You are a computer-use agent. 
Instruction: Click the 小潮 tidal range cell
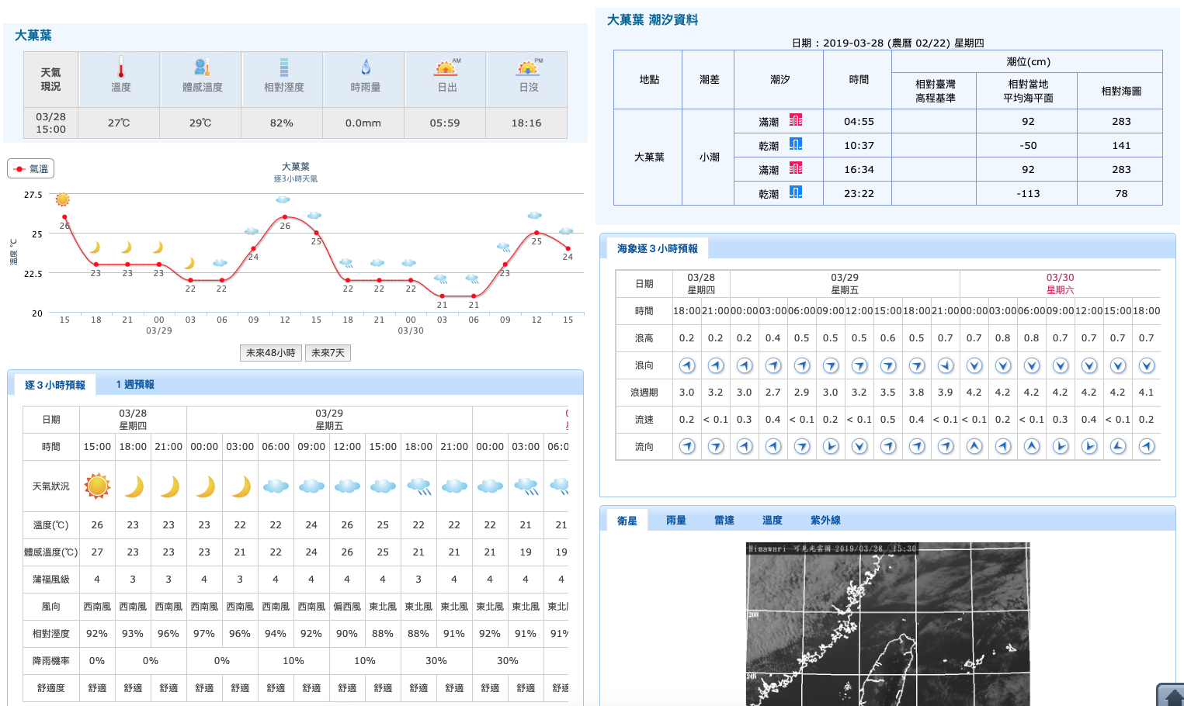(x=709, y=157)
